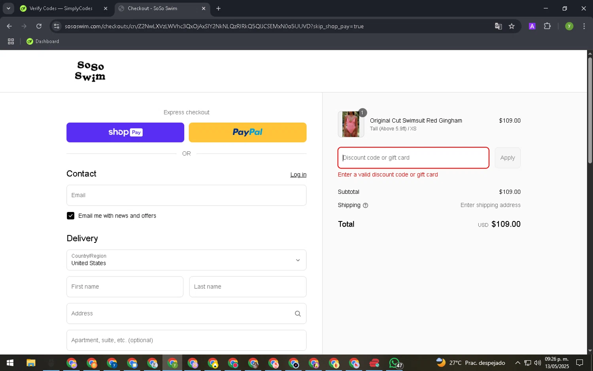Pay with the PayPal button
Image resolution: width=593 pixels, height=371 pixels.
247,132
